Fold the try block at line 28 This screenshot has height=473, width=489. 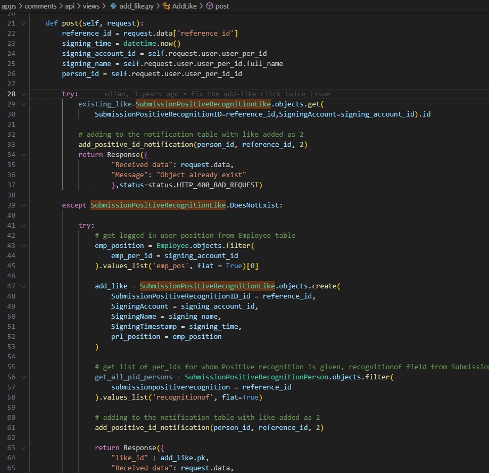tap(23, 94)
